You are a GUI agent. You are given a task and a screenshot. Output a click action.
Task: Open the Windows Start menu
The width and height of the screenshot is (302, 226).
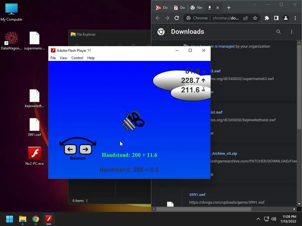coord(9,219)
